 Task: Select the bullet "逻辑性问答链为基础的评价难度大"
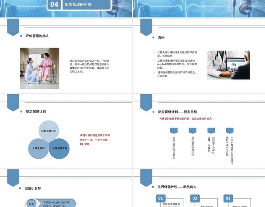[x=177, y=74]
